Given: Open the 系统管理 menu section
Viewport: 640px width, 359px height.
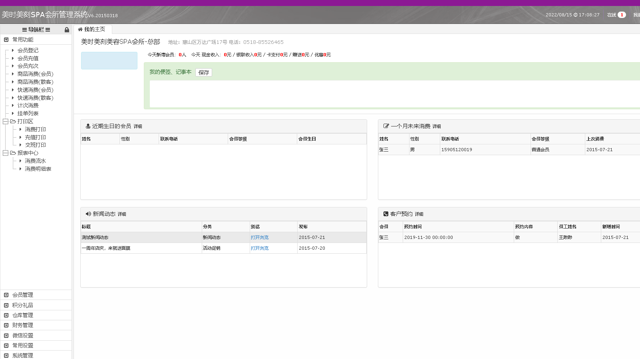Looking at the screenshot, I should 23,355.
